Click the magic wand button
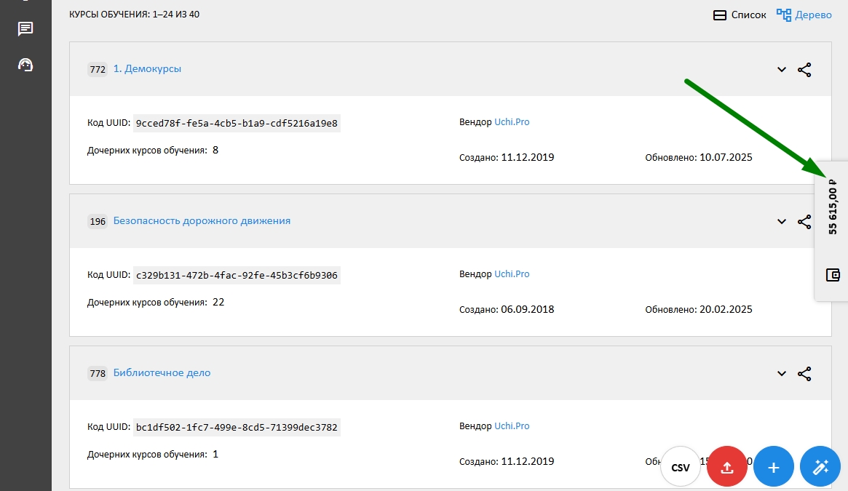The image size is (848, 491). tap(820, 467)
